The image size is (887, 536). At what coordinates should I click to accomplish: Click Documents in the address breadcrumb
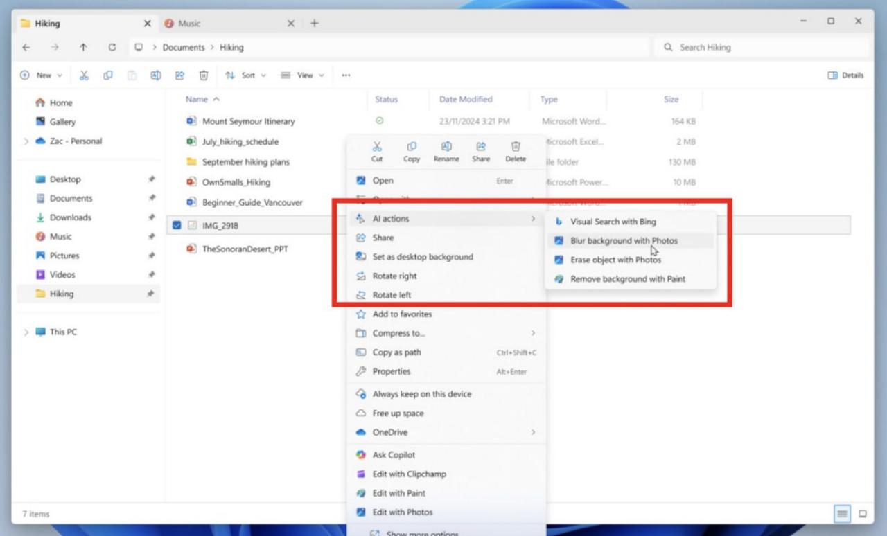click(184, 48)
